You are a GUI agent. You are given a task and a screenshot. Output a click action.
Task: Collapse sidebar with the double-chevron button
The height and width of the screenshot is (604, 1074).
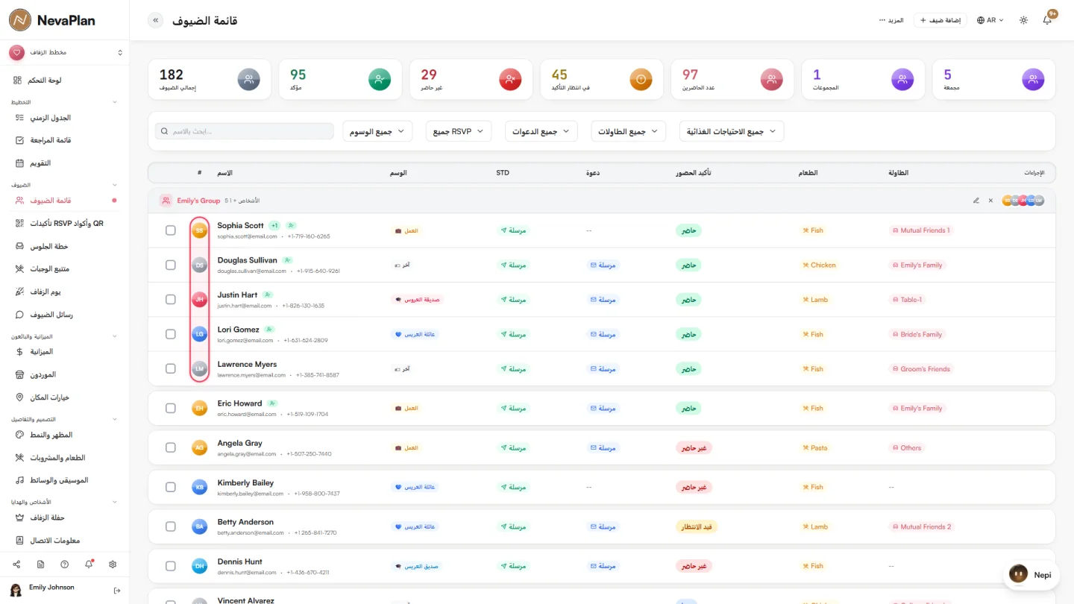coord(155,20)
